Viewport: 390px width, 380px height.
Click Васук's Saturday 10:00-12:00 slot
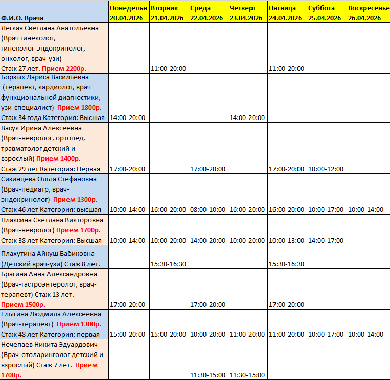[x=326, y=169]
